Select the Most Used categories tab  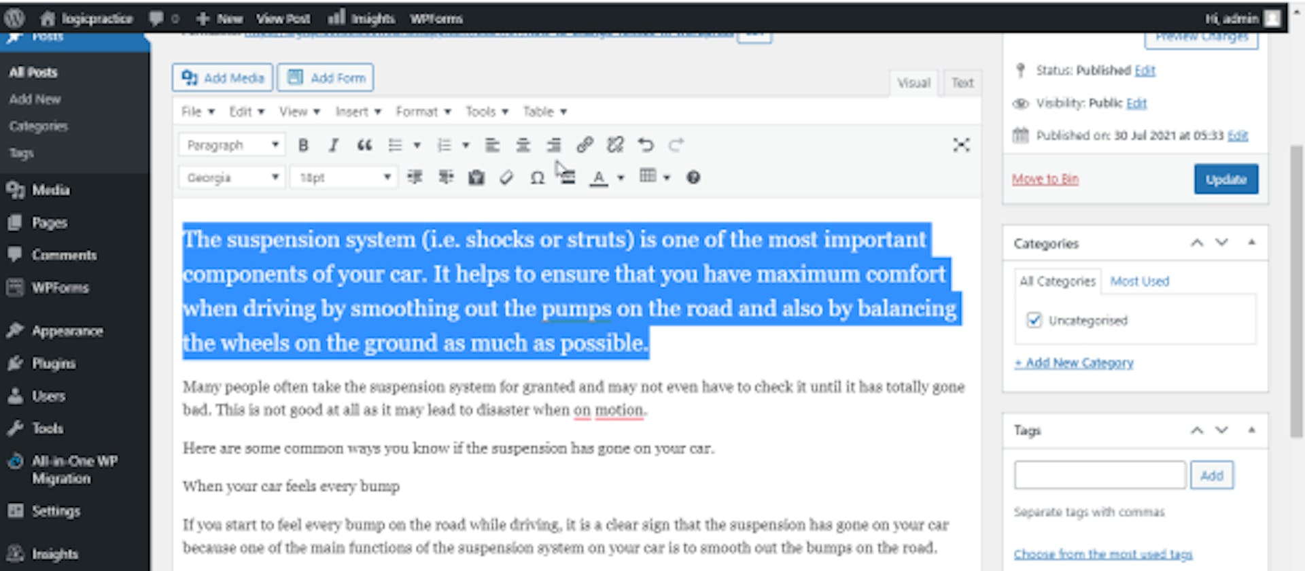1139,281
